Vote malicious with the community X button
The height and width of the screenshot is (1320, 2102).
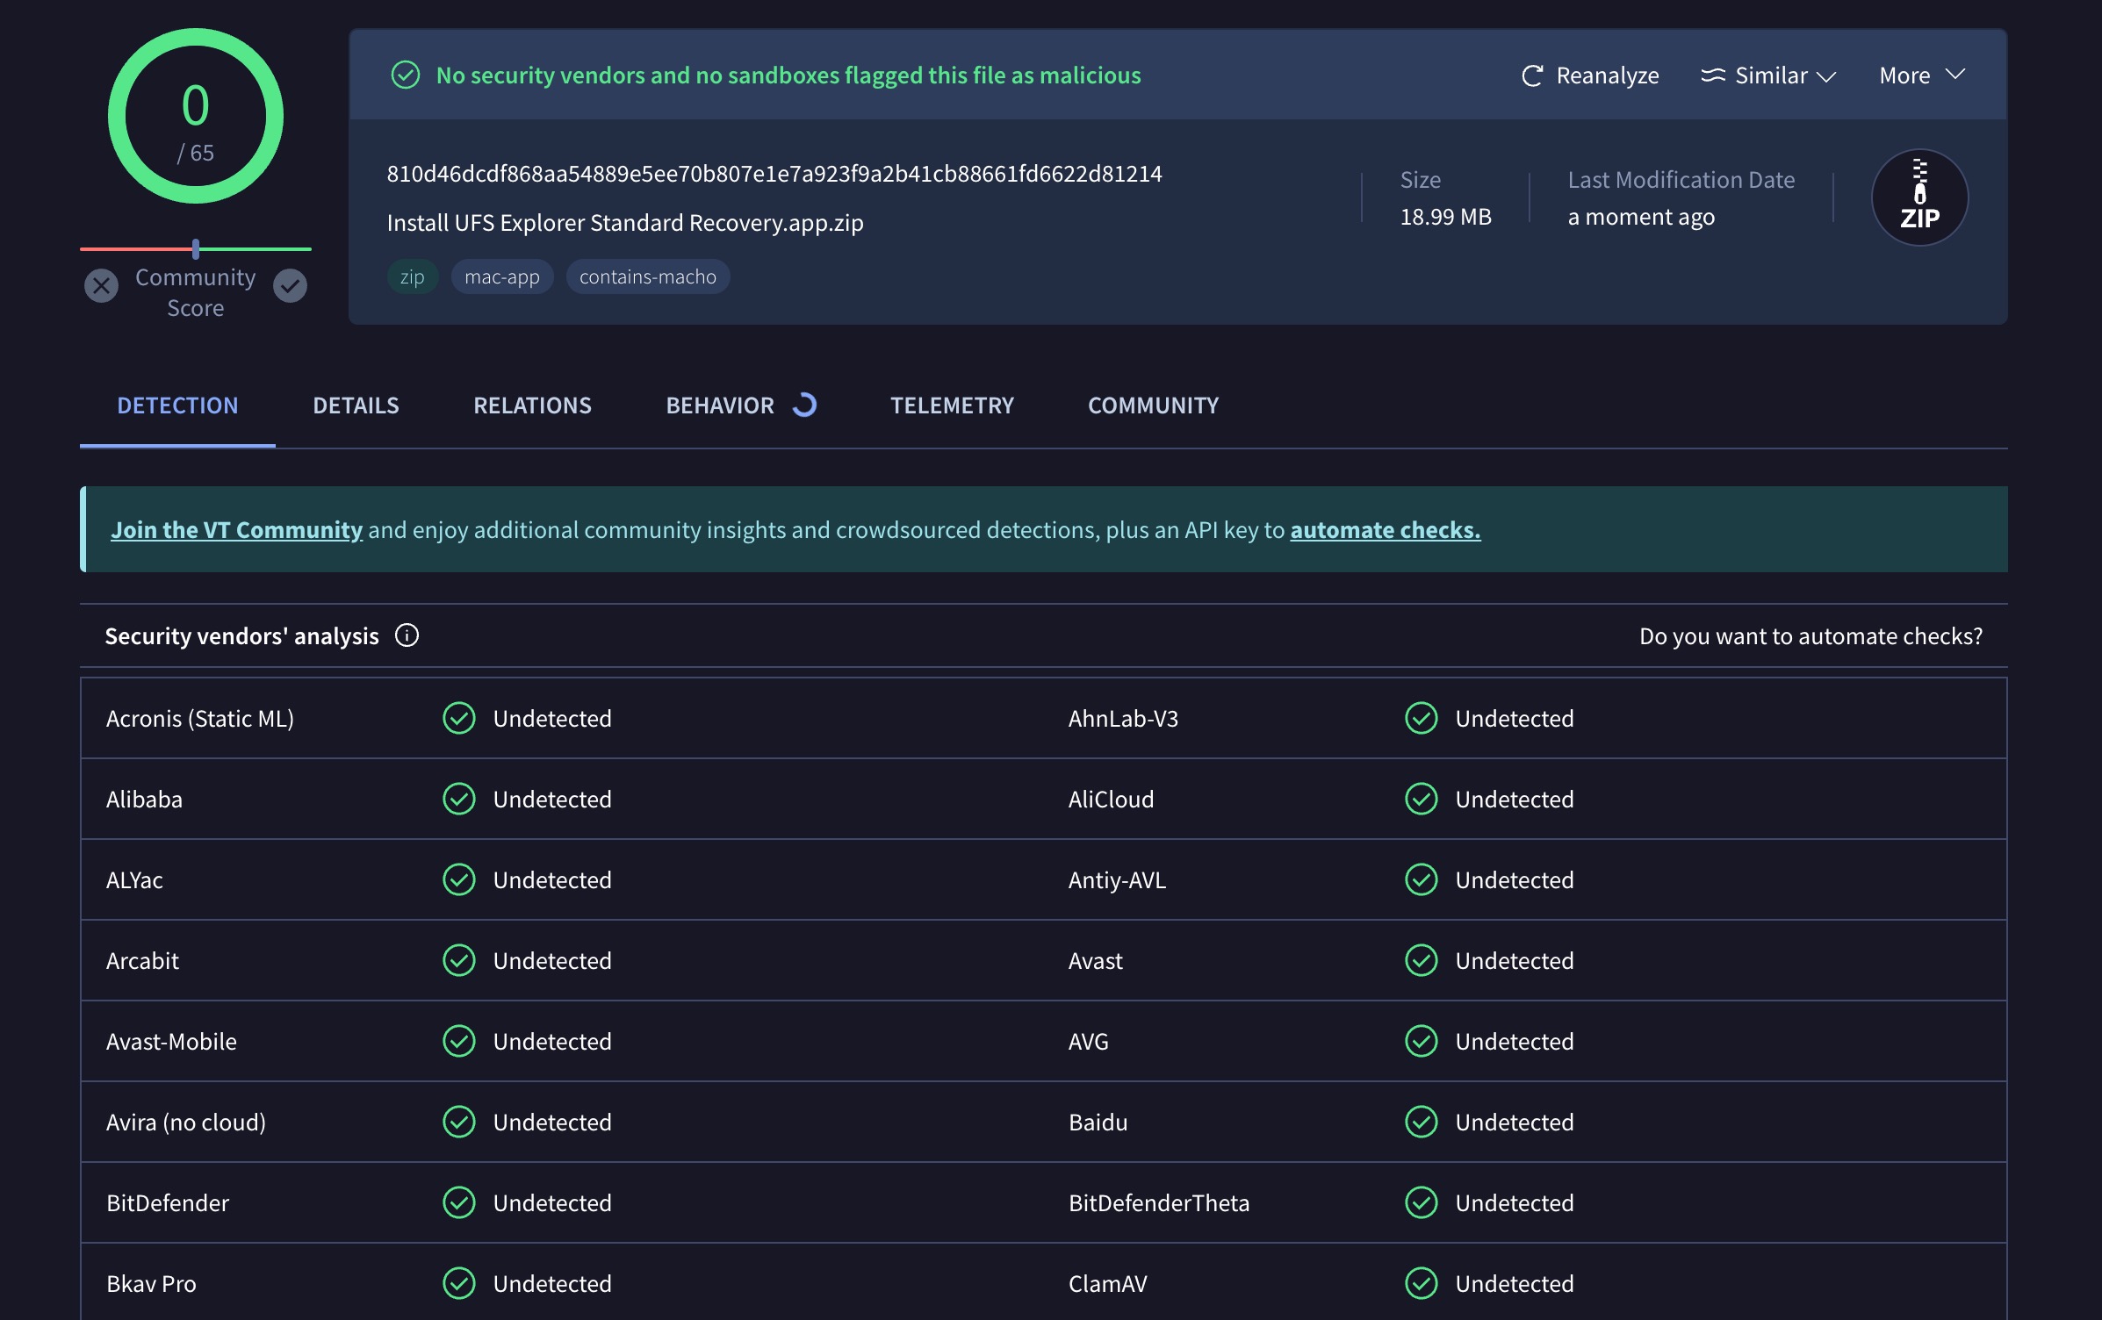click(x=101, y=285)
